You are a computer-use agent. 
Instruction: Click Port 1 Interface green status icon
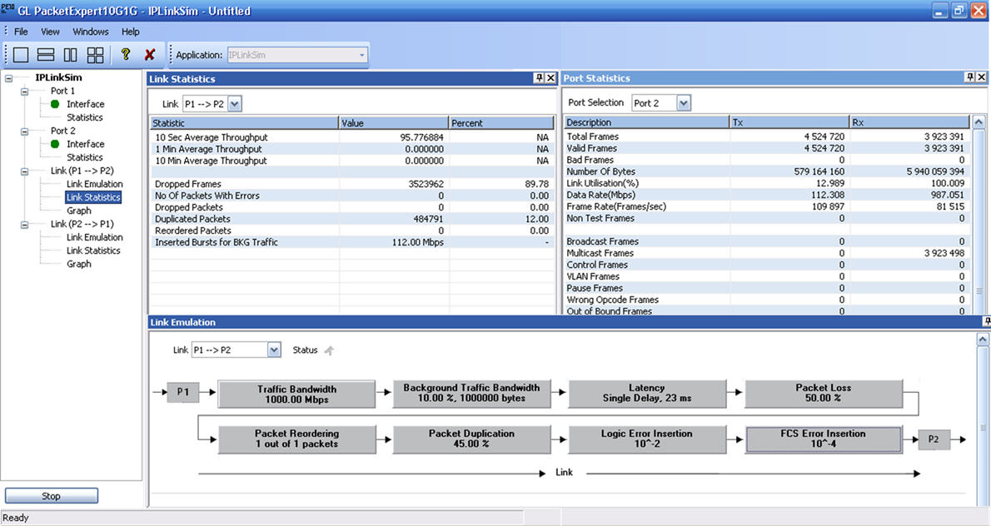tap(55, 104)
